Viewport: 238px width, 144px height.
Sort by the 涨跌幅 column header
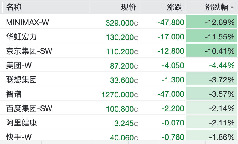[216, 7]
